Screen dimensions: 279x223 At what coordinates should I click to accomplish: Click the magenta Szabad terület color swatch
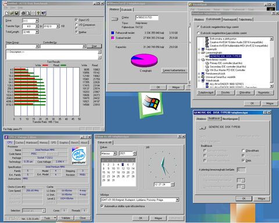113,38
